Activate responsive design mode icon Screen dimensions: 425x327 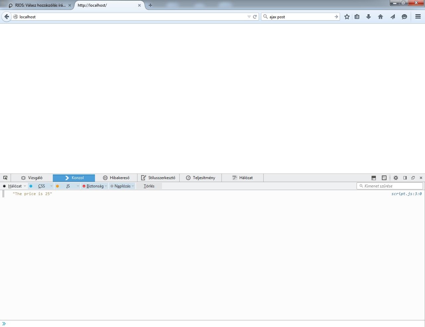[x=384, y=178]
